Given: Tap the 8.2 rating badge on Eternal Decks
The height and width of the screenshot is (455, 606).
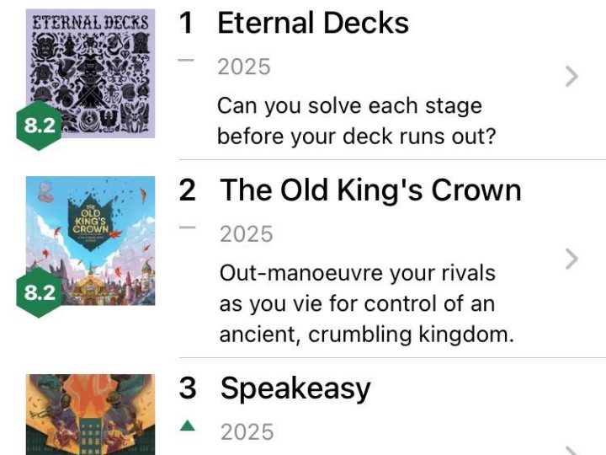Looking at the screenshot, I should click(39, 126).
